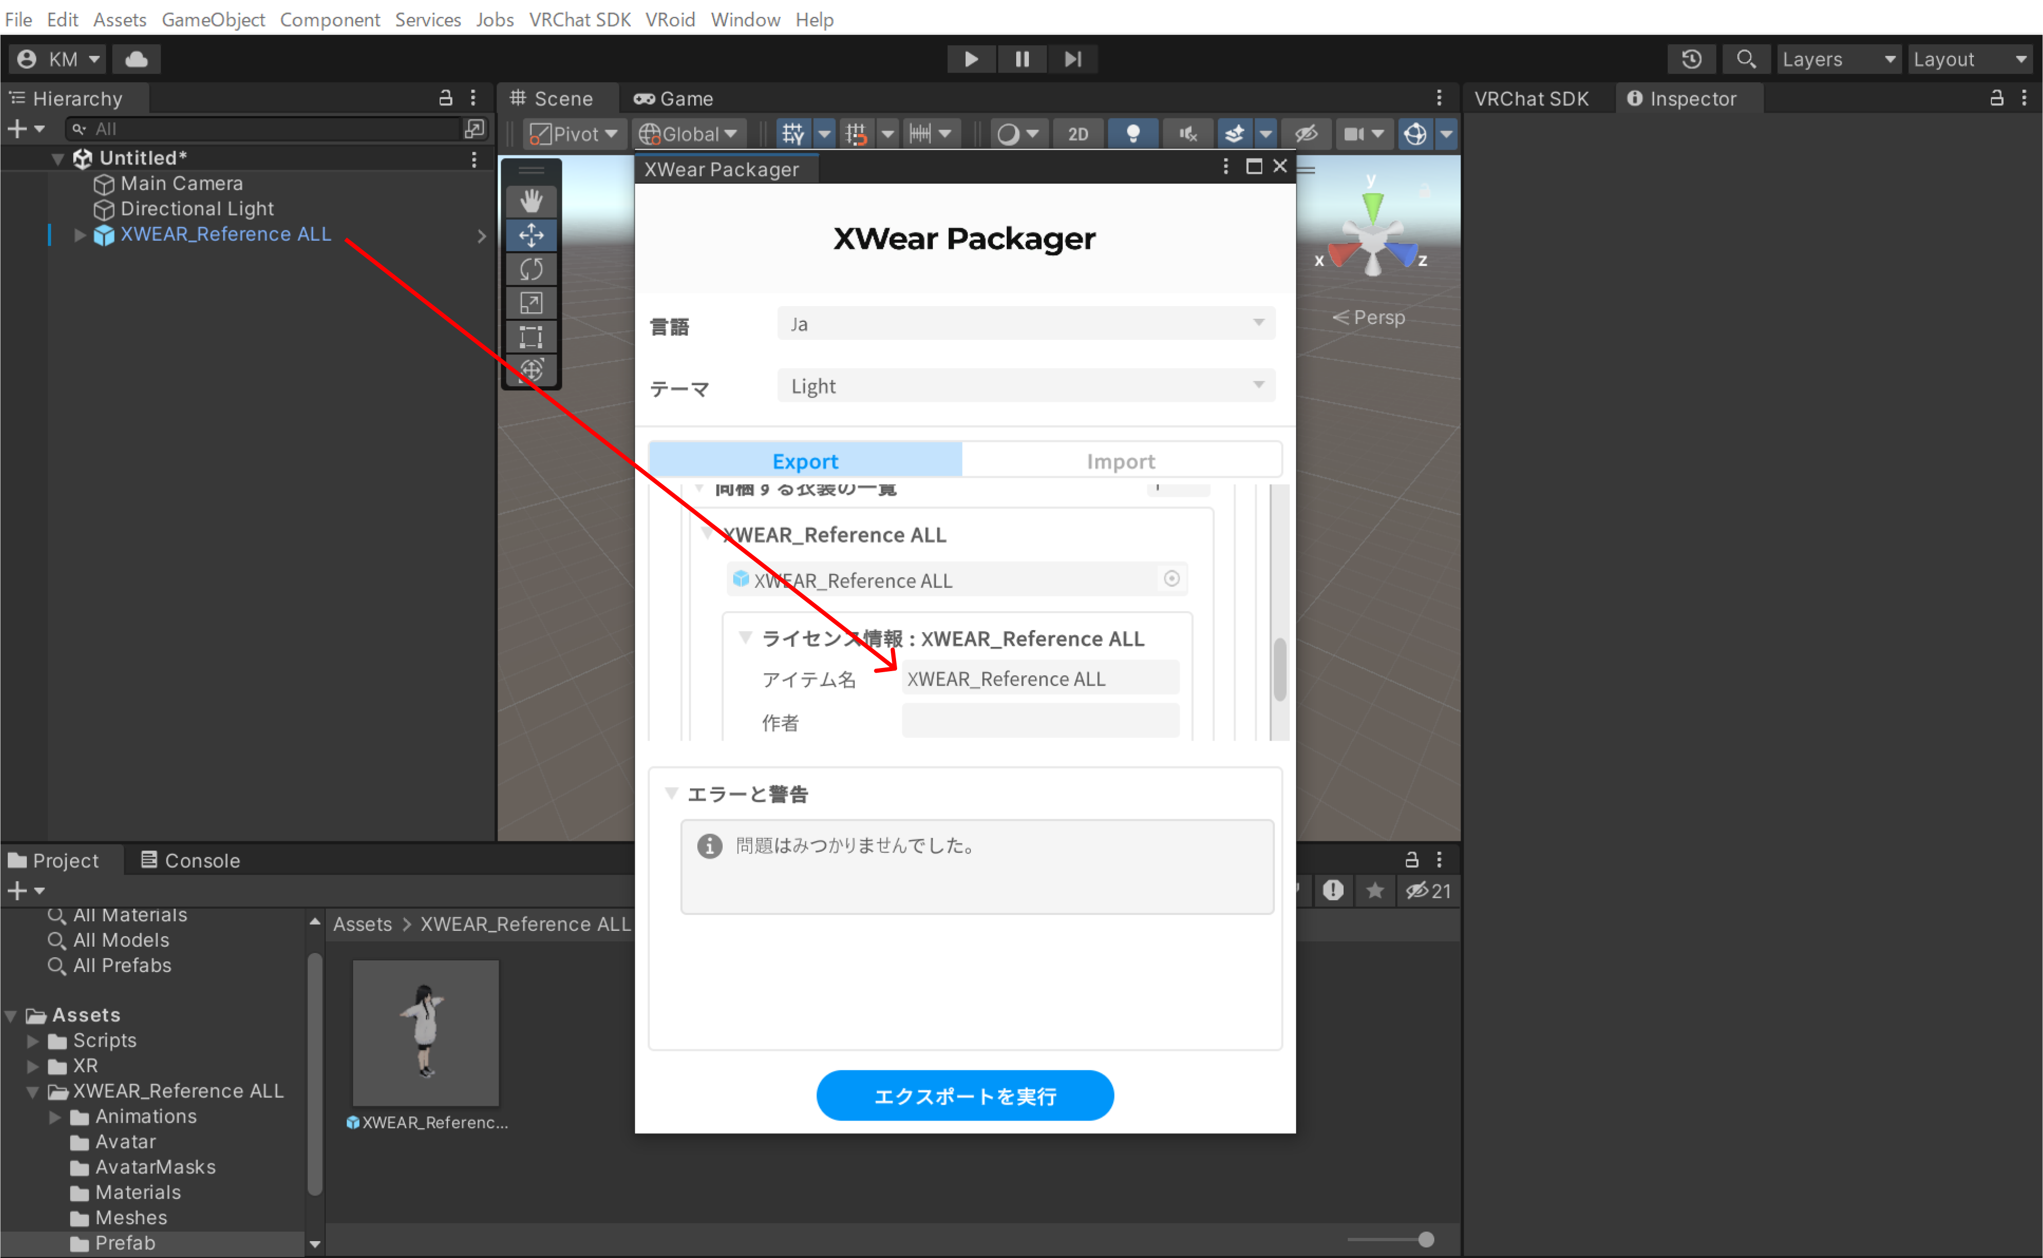
Task: Open the Pivot mode dropdown
Action: point(575,134)
